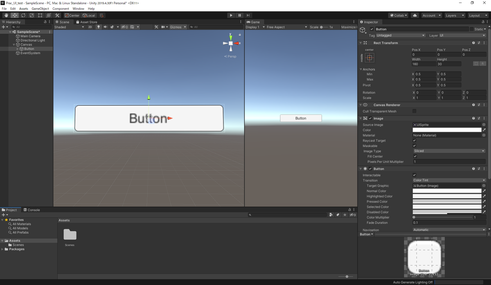Select the Rotate tool
The width and height of the screenshot is (491, 285).
pyautogui.click(x=23, y=15)
